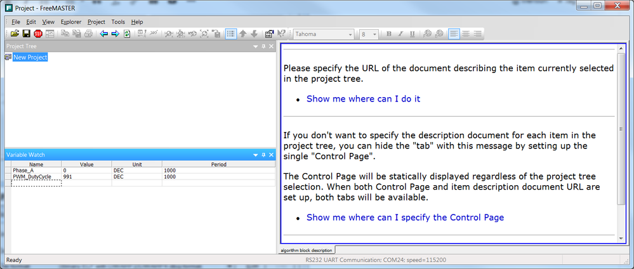The height and width of the screenshot is (269, 634).
Task: Click the Unit column header
Action: click(x=137, y=164)
